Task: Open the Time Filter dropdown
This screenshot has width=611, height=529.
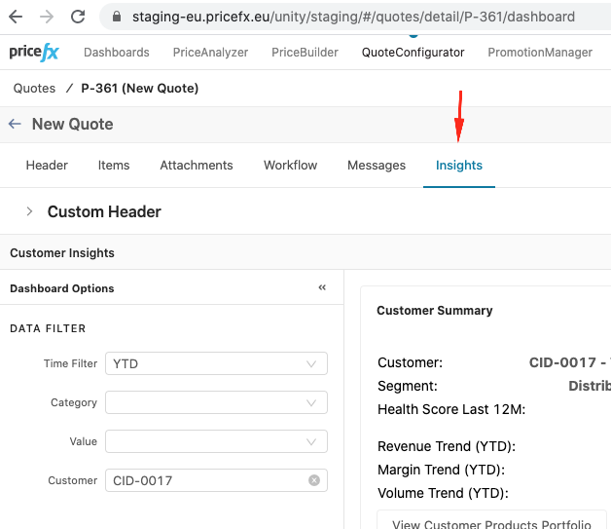Action: 216,363
